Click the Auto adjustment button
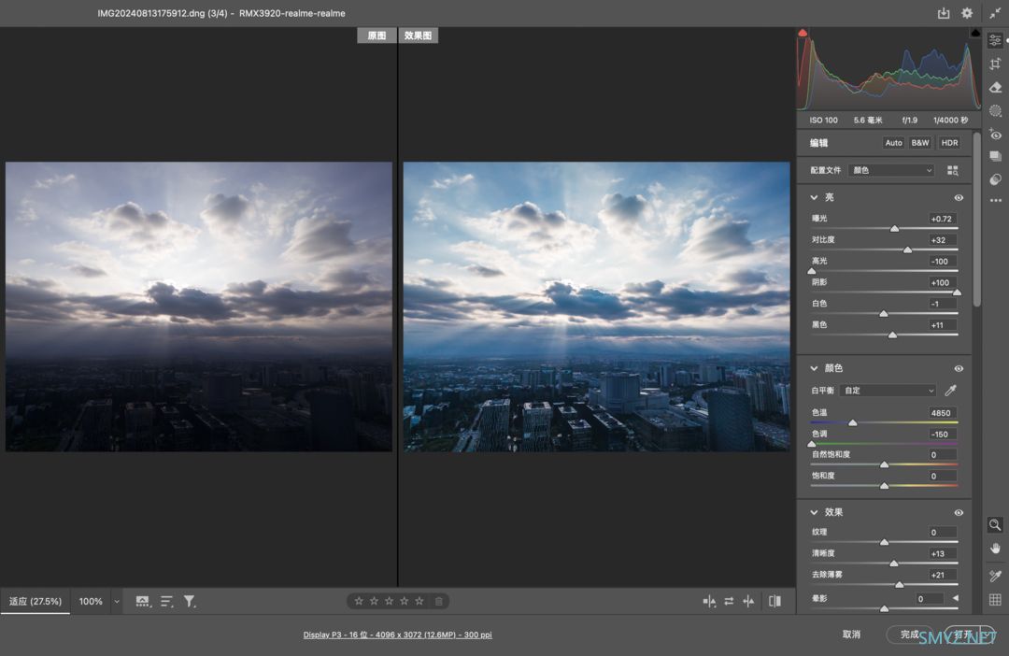 pyautogui.click(x=893, y=143)
